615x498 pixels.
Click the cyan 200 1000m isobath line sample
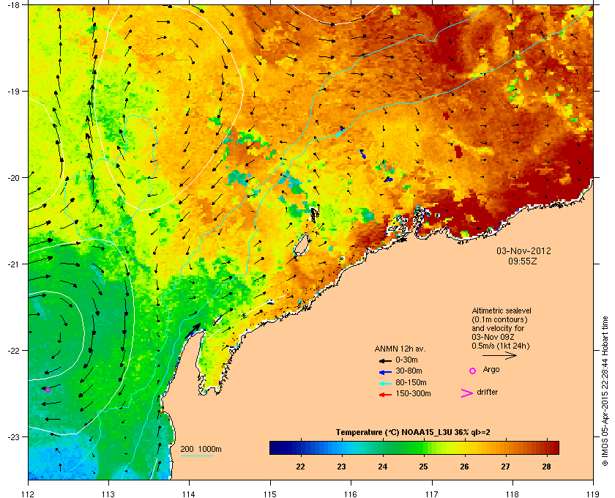click(x=196, y=456)
